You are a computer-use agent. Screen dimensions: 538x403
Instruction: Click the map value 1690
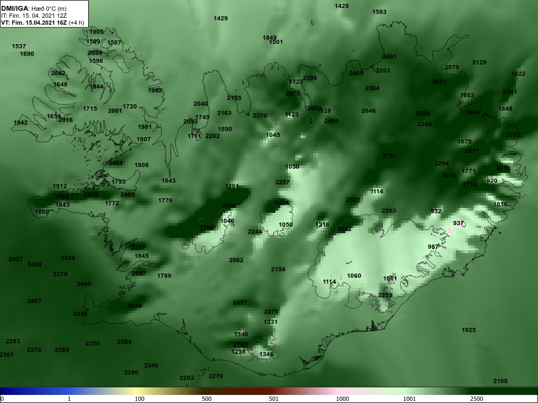[27, 54]
